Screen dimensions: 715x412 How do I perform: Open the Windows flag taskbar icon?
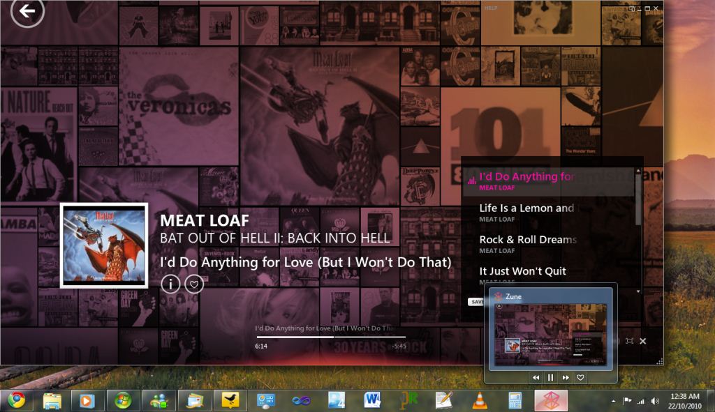tap(123, 401)
